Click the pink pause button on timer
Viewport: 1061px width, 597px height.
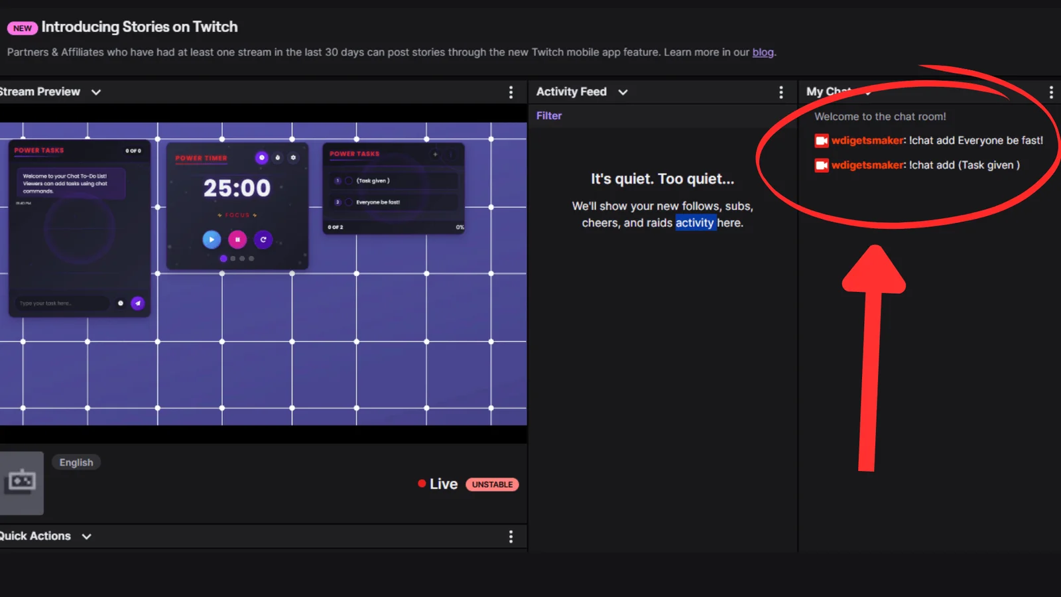tap(237, 239)
